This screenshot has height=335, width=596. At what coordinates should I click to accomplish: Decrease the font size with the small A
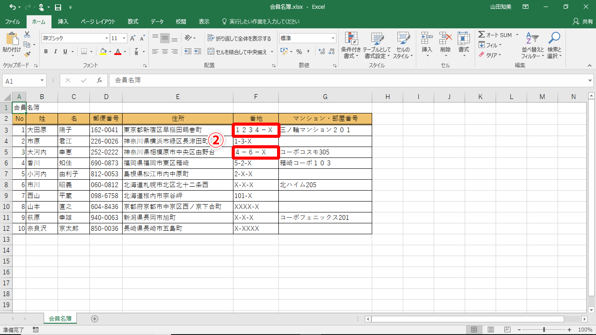tap(142, 38)
